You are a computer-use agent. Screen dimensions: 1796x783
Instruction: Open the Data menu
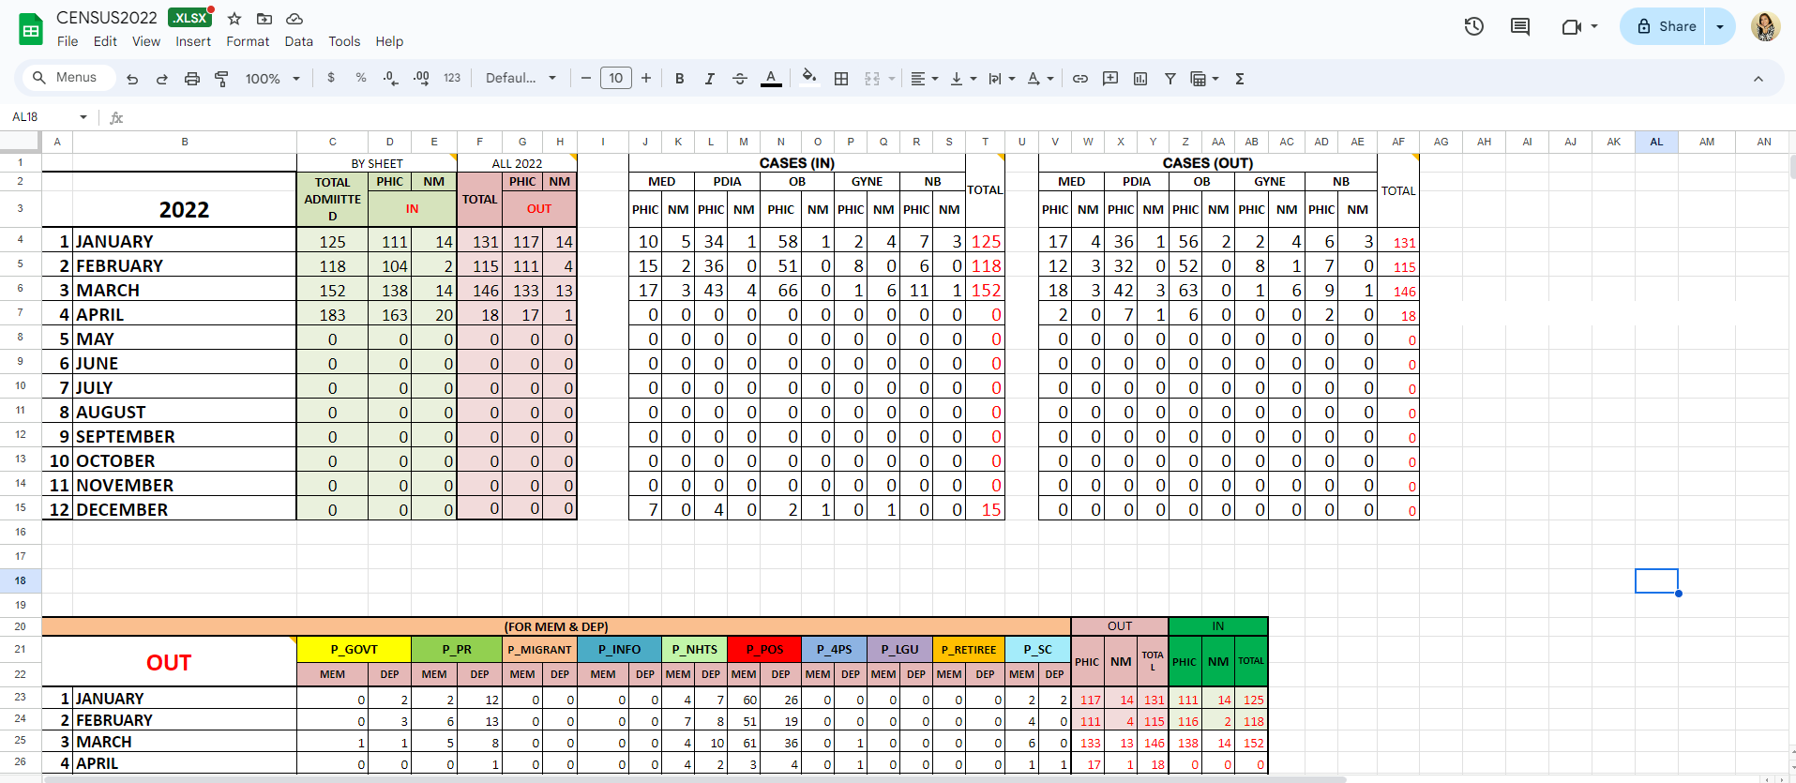point(299,41)
